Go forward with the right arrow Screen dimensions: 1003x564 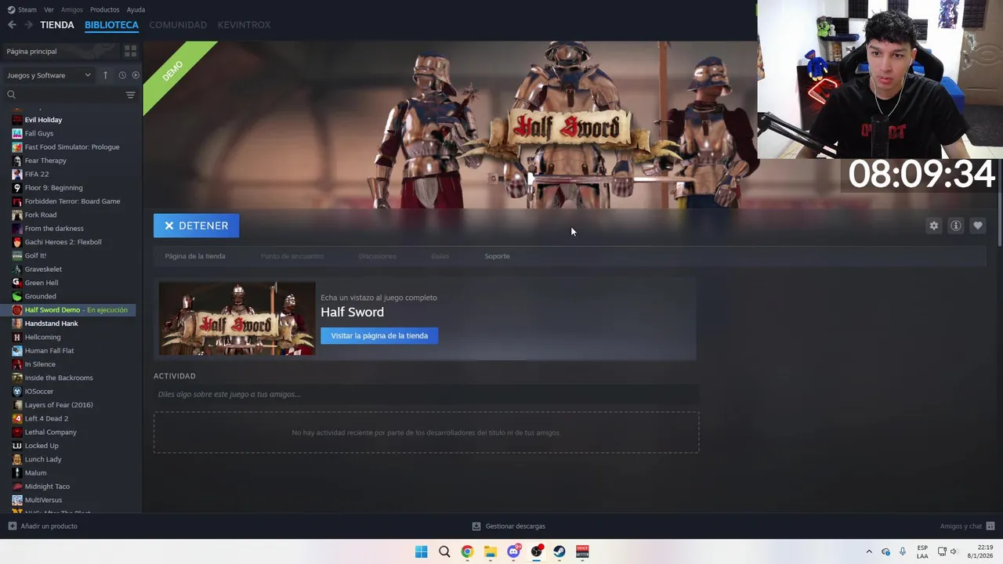coord(28,25)
